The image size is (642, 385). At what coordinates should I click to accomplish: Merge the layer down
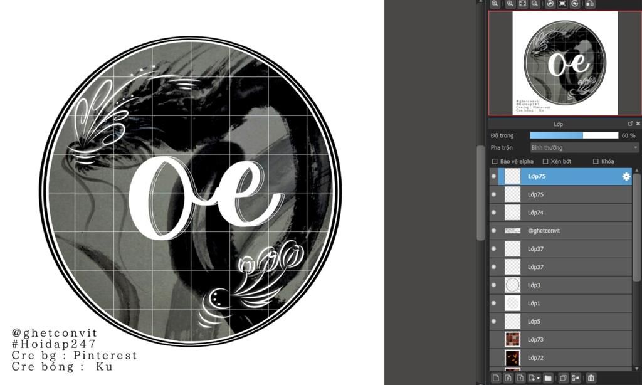point(576,377)
